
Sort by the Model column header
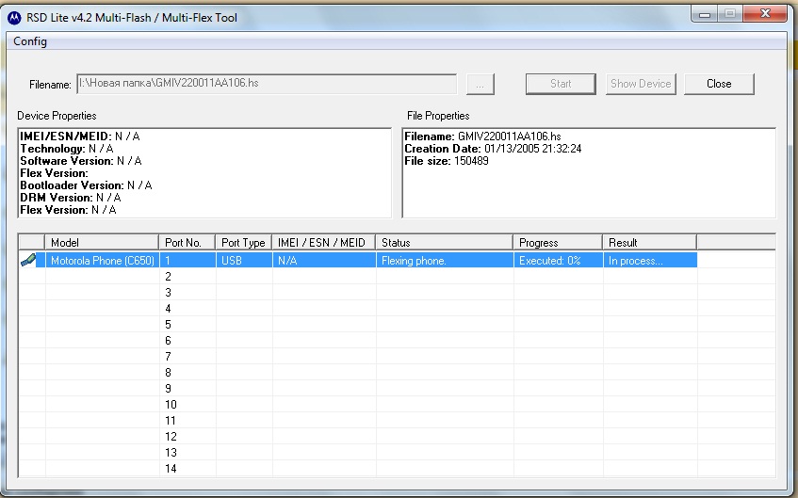pyautogui.click(x=102, y=243)
